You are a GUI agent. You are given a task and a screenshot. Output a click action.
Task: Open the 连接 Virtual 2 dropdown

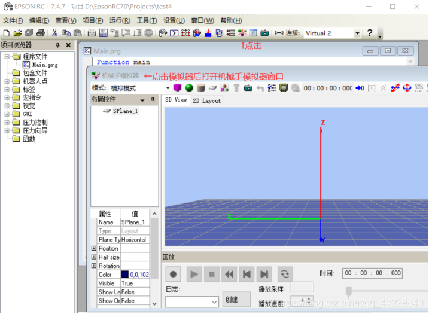[x=357, y=33]
